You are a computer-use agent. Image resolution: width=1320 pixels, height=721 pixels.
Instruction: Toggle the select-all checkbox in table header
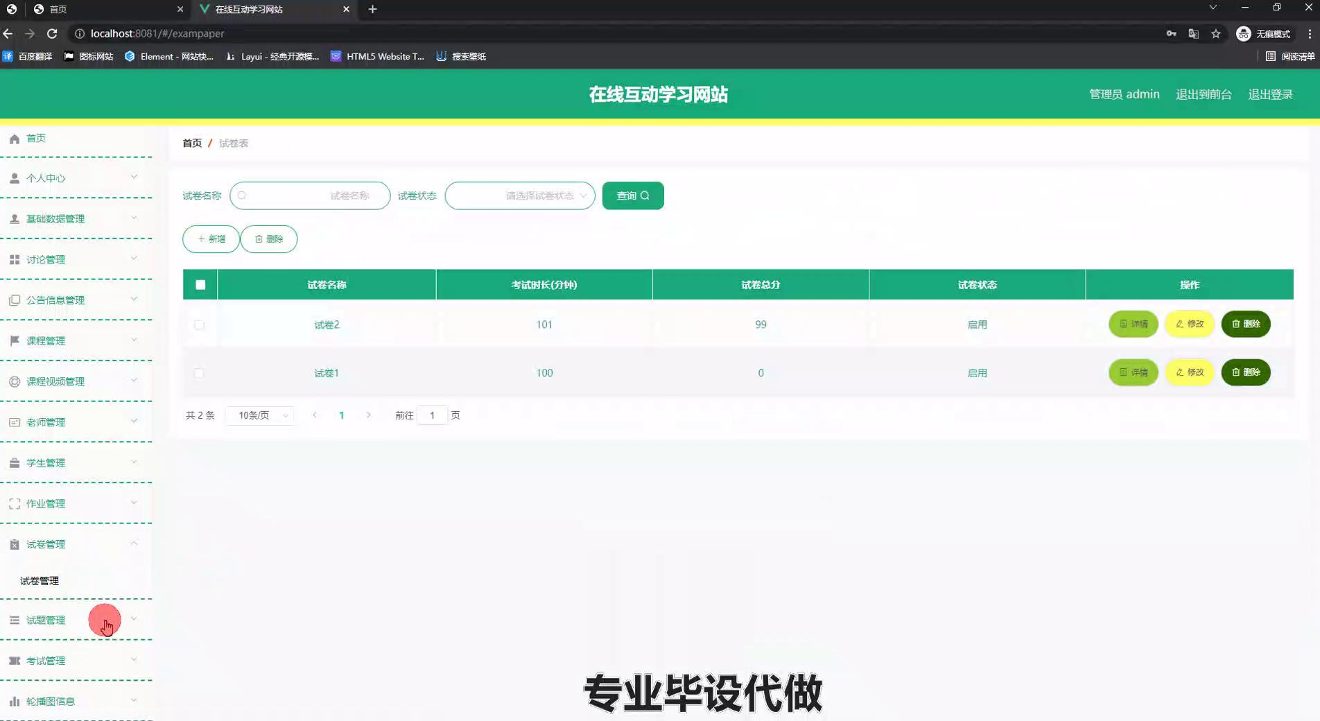tap(200, 285)
